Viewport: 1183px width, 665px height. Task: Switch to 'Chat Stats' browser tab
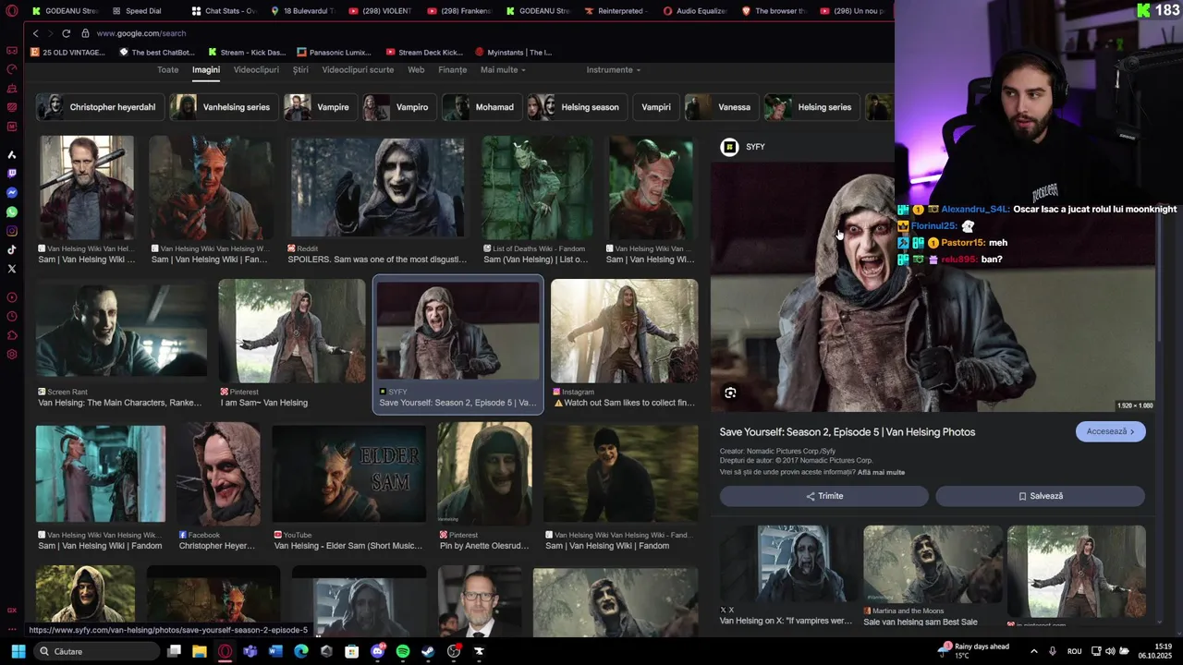point(222,11)
